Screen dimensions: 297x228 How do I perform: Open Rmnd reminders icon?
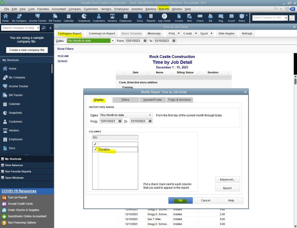point(242,18)
